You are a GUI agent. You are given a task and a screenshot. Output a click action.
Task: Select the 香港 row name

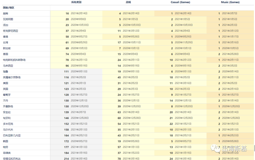[x=5, y=37]
